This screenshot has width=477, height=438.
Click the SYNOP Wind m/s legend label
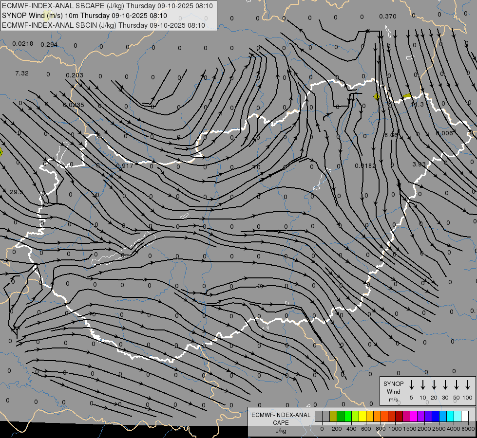pyautogui.click(x=393, y=391)
